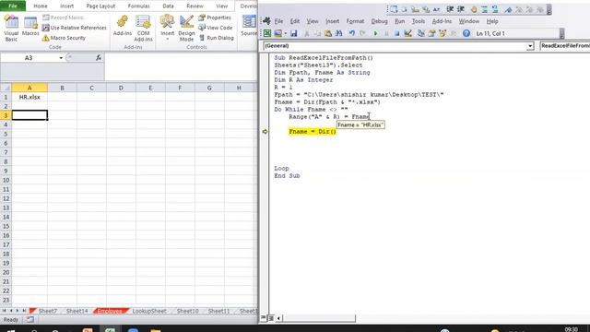Click the Select All corner button
The width and height of the screenshot is (590, 332).
(6, 88)
